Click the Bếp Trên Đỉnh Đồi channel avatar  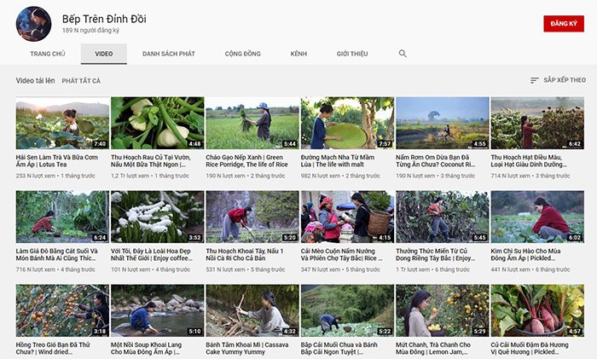(x=33, y=24)
